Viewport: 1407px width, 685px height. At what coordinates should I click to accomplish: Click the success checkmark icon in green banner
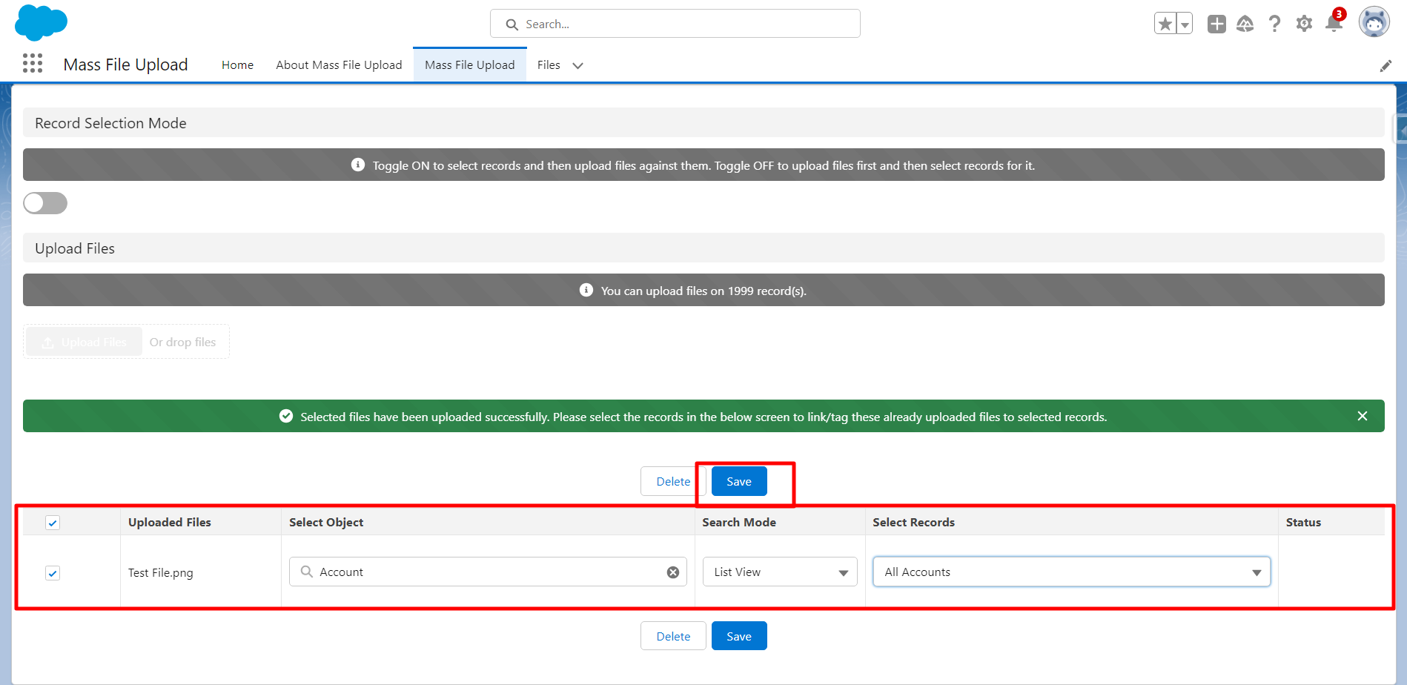coord(286,416)
